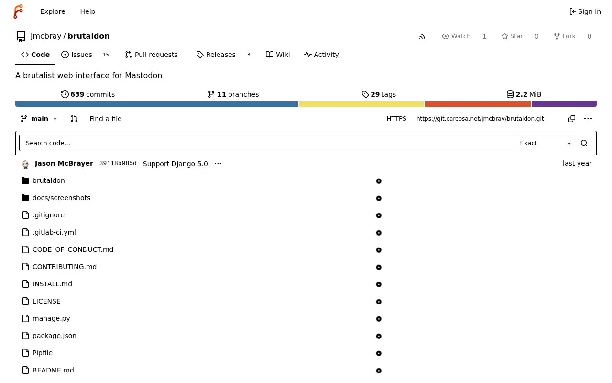Switch to the Wiki tab
This screenshot has height=383, width=612.
tap(278, 55)
